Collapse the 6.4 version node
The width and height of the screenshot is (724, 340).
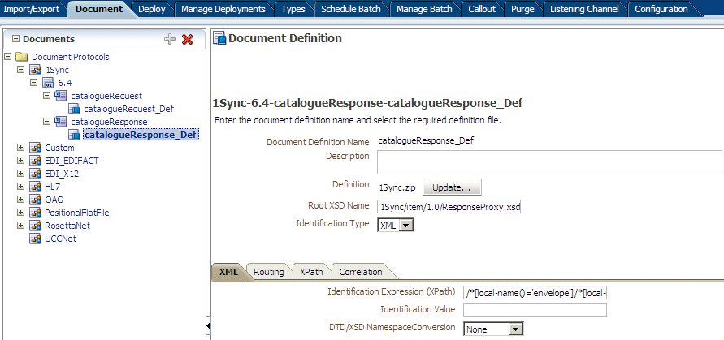(x=33, y=82)
